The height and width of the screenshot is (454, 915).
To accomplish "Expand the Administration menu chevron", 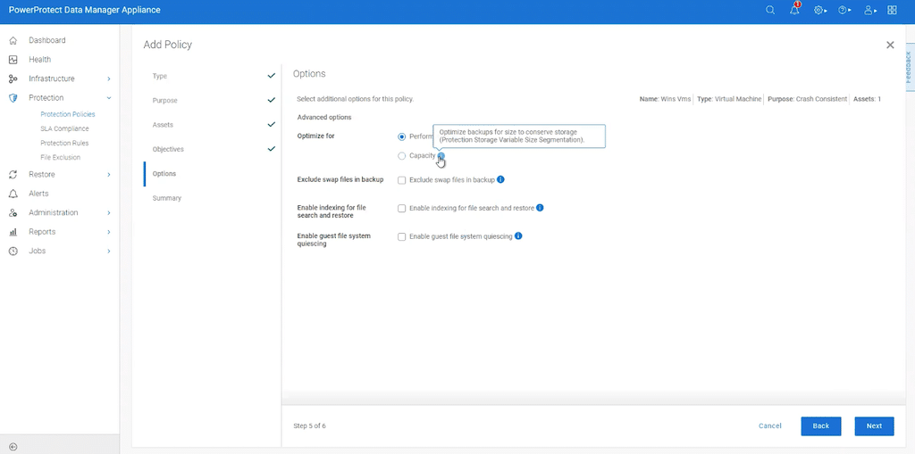I will click(x=109, y=212).
